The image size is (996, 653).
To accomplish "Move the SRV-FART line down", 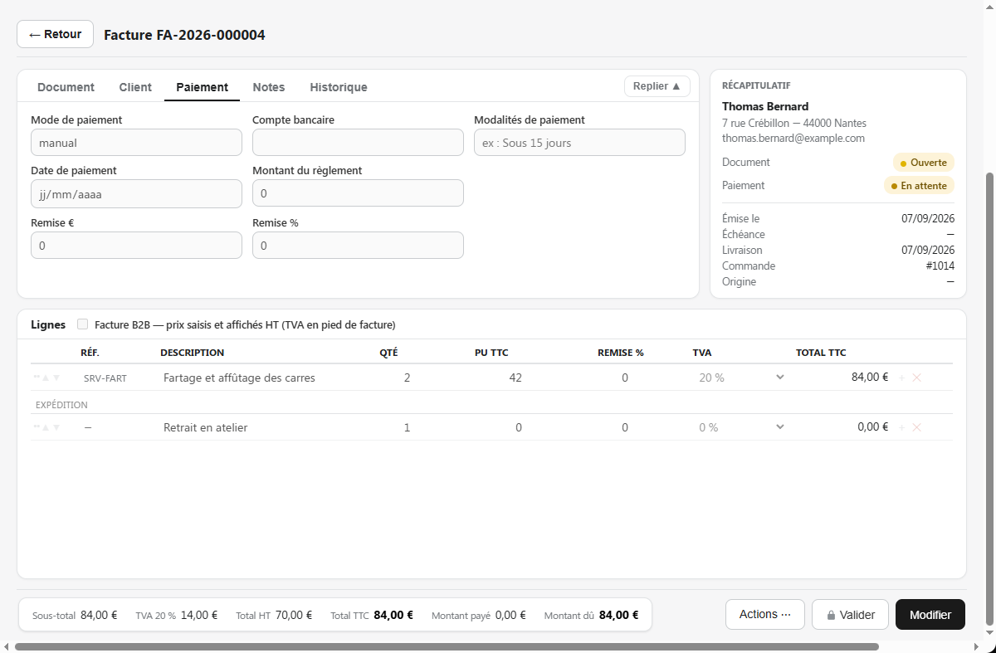I will point(56,378).
